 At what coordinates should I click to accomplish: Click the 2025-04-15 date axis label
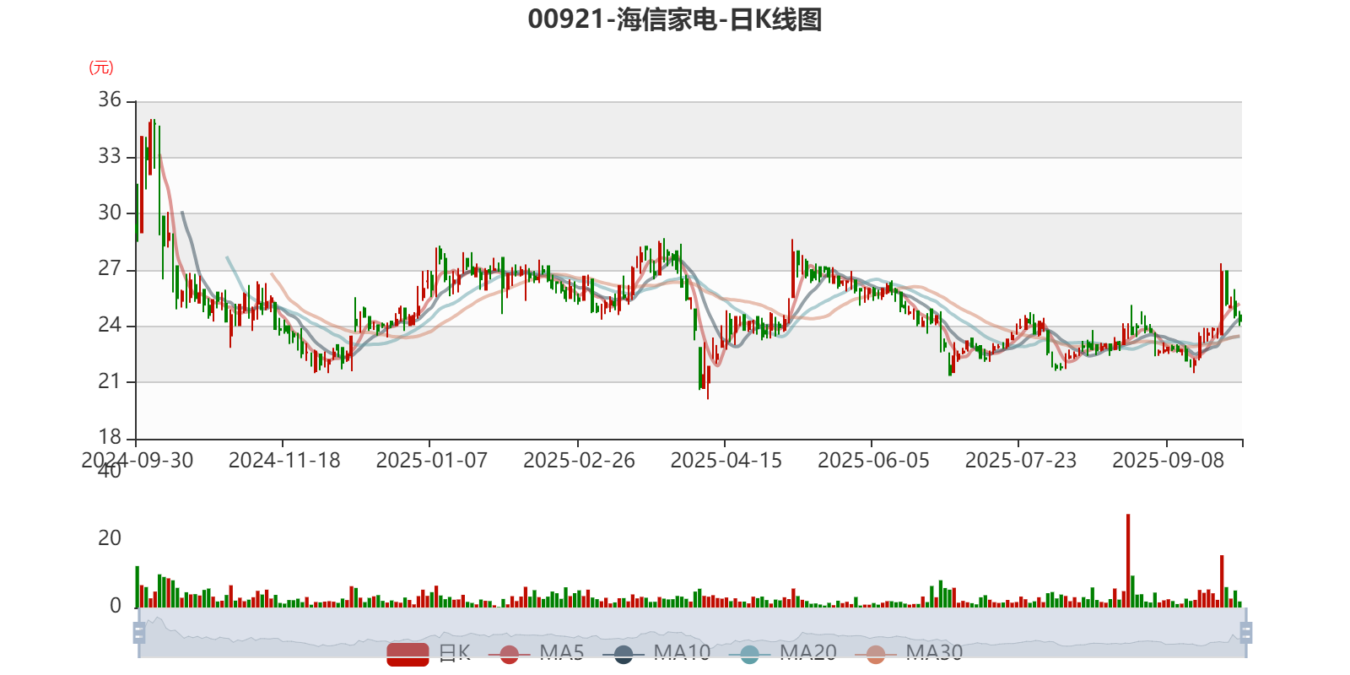(726, 461)
